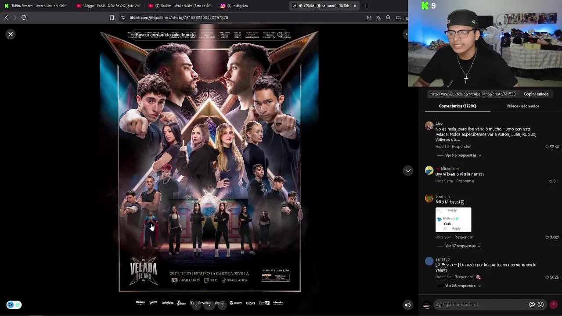562x316 pixels.
Task: Click the Agregar comentario input field
Action: pos(481,305)
